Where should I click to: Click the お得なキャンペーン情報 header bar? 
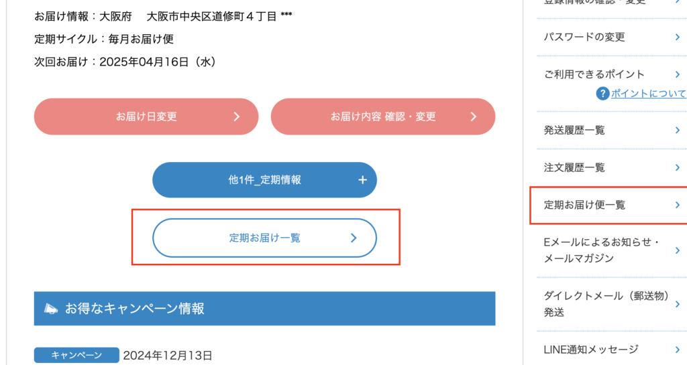click(x=264, y=309)
